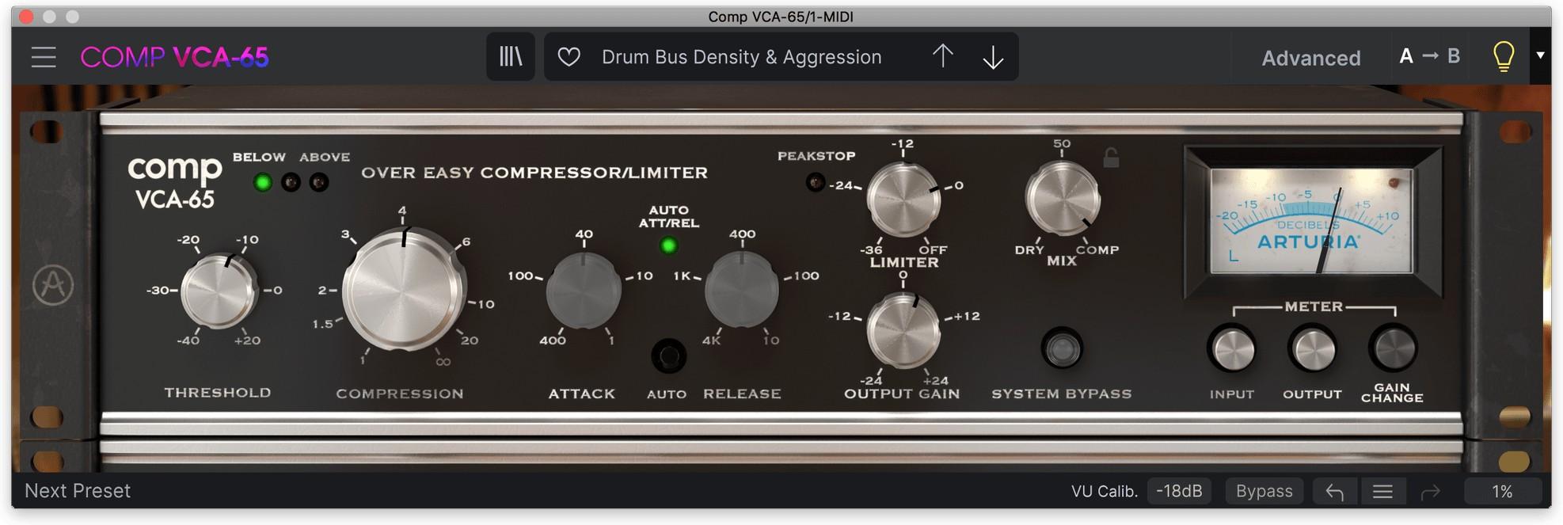This screenshot has width=1563, height=525.
Task: Open the hamburger main menu
Action: click(44, 57)
